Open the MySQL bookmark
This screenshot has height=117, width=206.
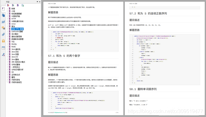coord(14,44)
